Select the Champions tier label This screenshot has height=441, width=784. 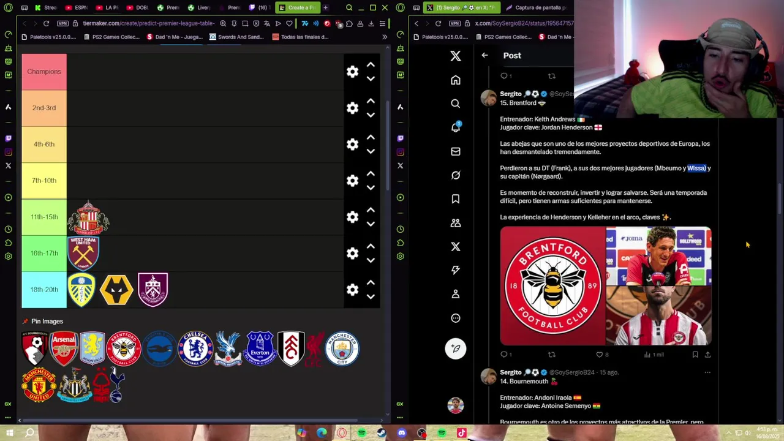click(x=44, y=72)
